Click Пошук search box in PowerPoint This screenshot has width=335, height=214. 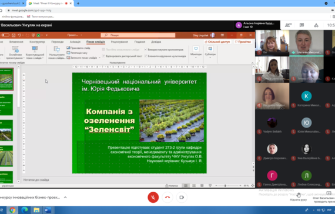pos(138,35)
